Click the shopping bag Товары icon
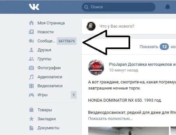The width and height of the screenshot is (176, 135). pyautogui.click(x=31, y=110)
